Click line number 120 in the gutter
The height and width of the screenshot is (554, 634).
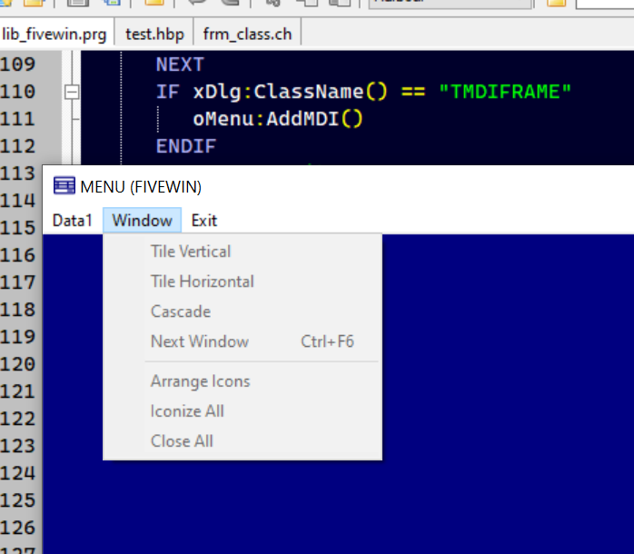tap(18, 364)
